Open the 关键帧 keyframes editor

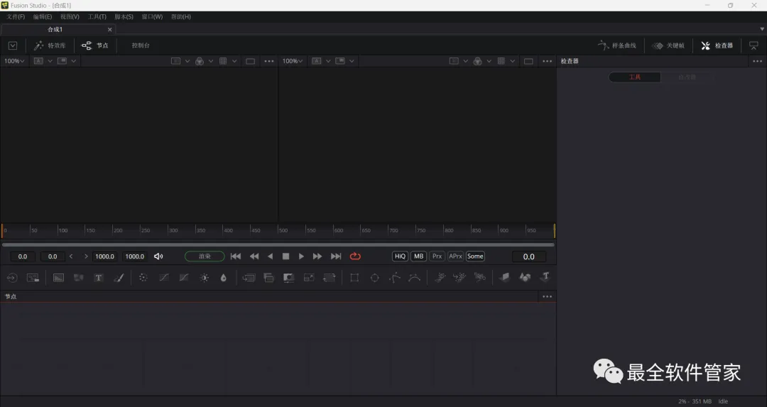tap(668, 45)
